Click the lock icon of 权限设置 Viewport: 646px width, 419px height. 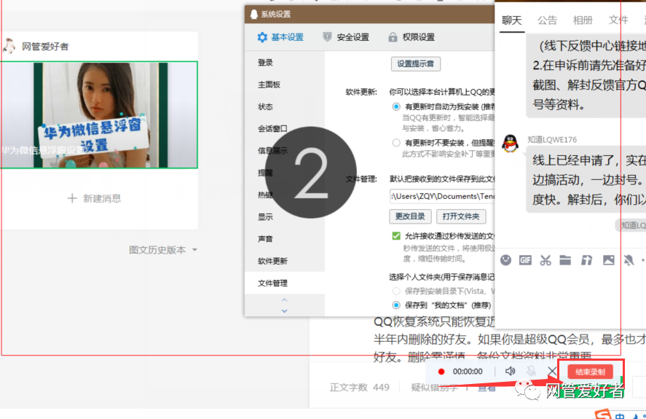393,37
